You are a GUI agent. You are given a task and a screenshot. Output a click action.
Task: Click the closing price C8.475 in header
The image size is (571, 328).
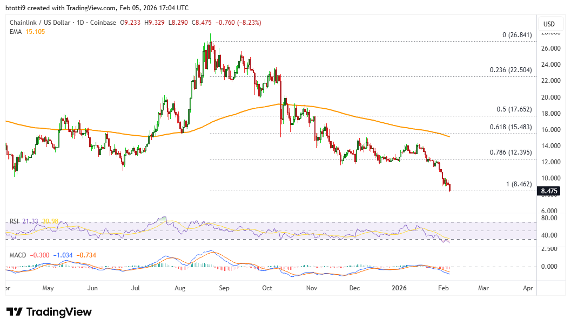[201, 23]
